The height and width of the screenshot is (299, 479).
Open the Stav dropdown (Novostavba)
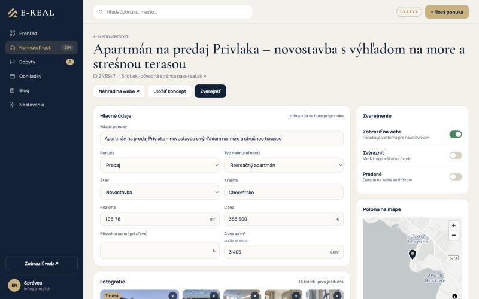click(x=160, y=192)
